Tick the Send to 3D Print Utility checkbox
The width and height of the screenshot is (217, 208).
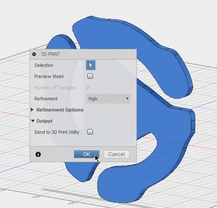(x=90, y=132)
